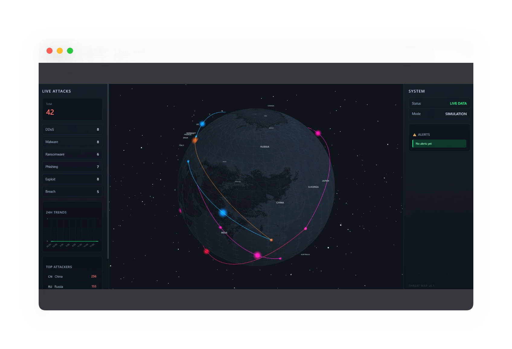Image resolution: width=512 pixels, height=349 pixels.
Task: Switch Mode off SIMULATION
Action: coord(456,114)
